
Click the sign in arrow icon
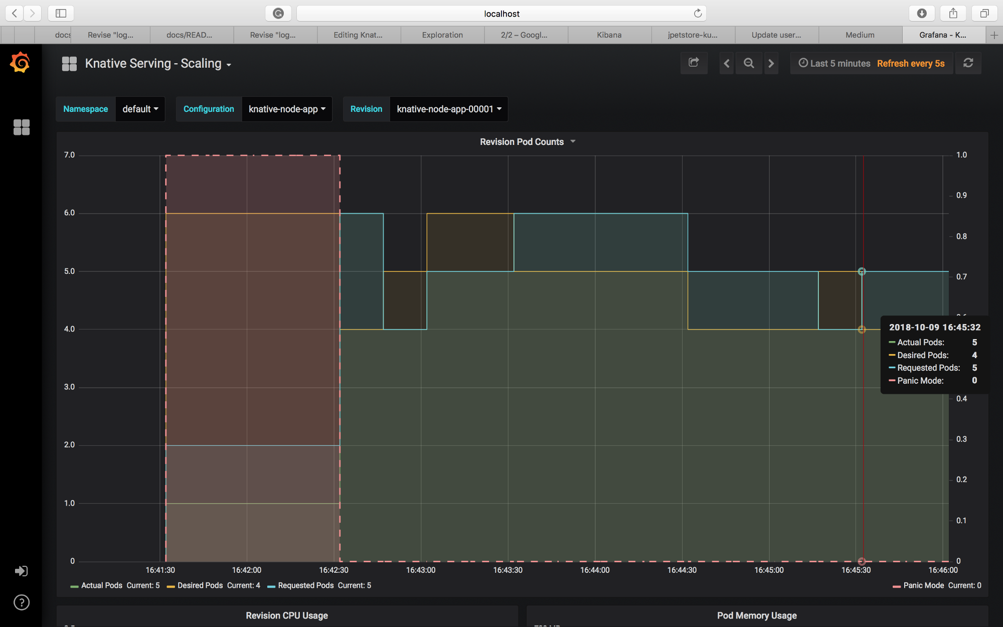[21, 571]
